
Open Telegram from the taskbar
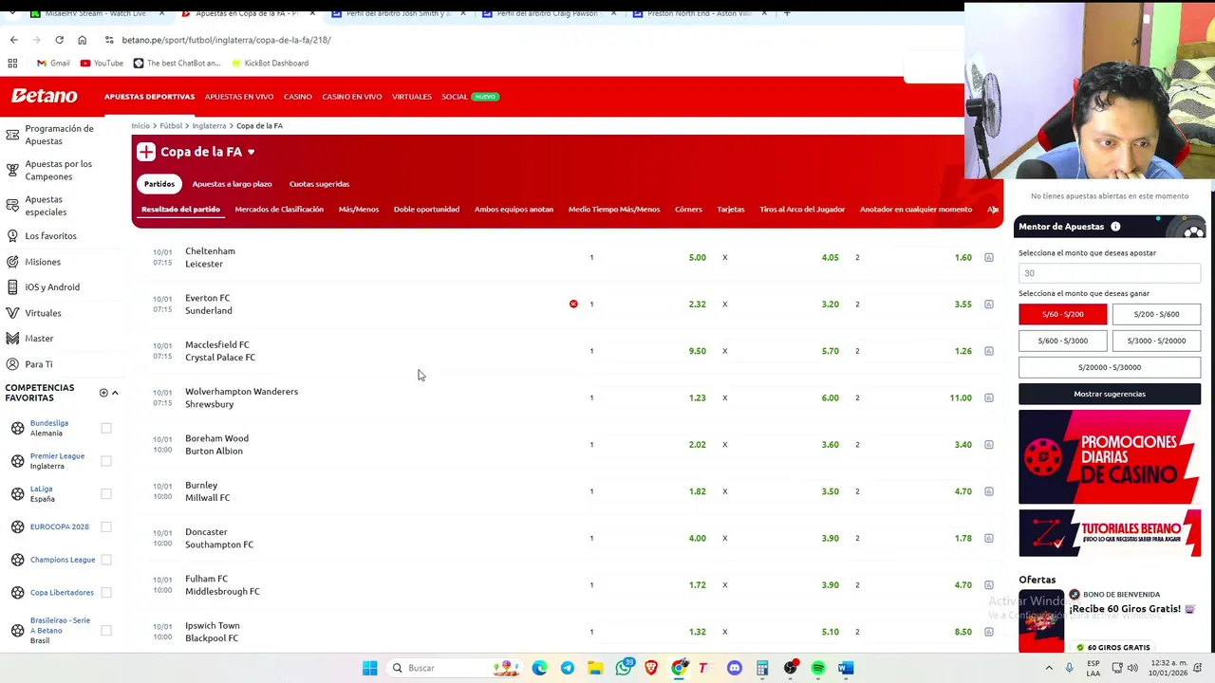(x=567, y=668)
